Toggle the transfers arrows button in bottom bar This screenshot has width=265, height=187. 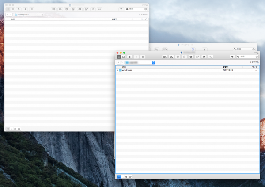(122, 177)
